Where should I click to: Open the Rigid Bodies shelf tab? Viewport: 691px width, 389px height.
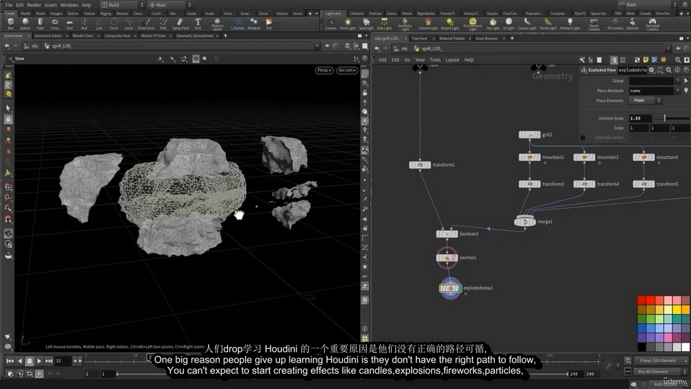point(426,13)
